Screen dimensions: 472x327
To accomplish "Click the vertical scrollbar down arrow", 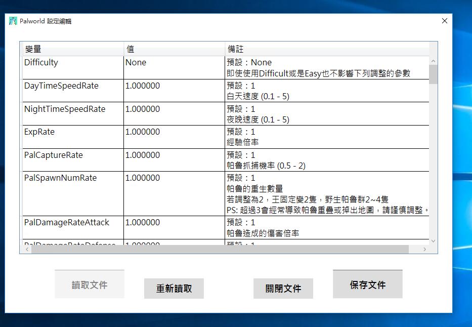I will click(x=433, y=241).
